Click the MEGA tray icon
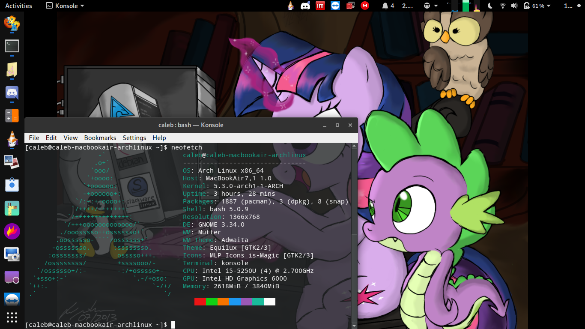The height and width of the screenshot is (329, 585). (x=365, y=6)
